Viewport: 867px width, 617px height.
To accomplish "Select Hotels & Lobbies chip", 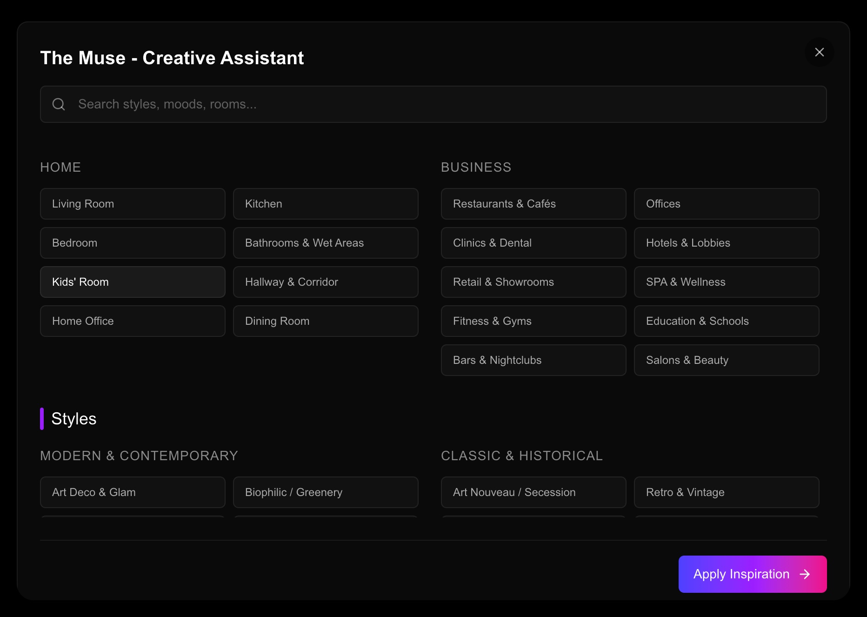I will 726,243.
